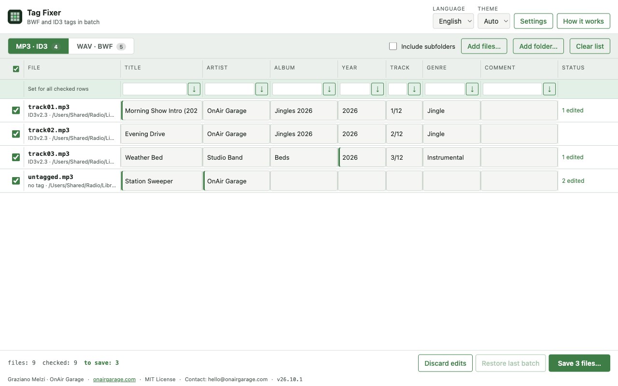Click the "to save: 3" status counter
Screen dimensions: 618x386
click(101, 363)
